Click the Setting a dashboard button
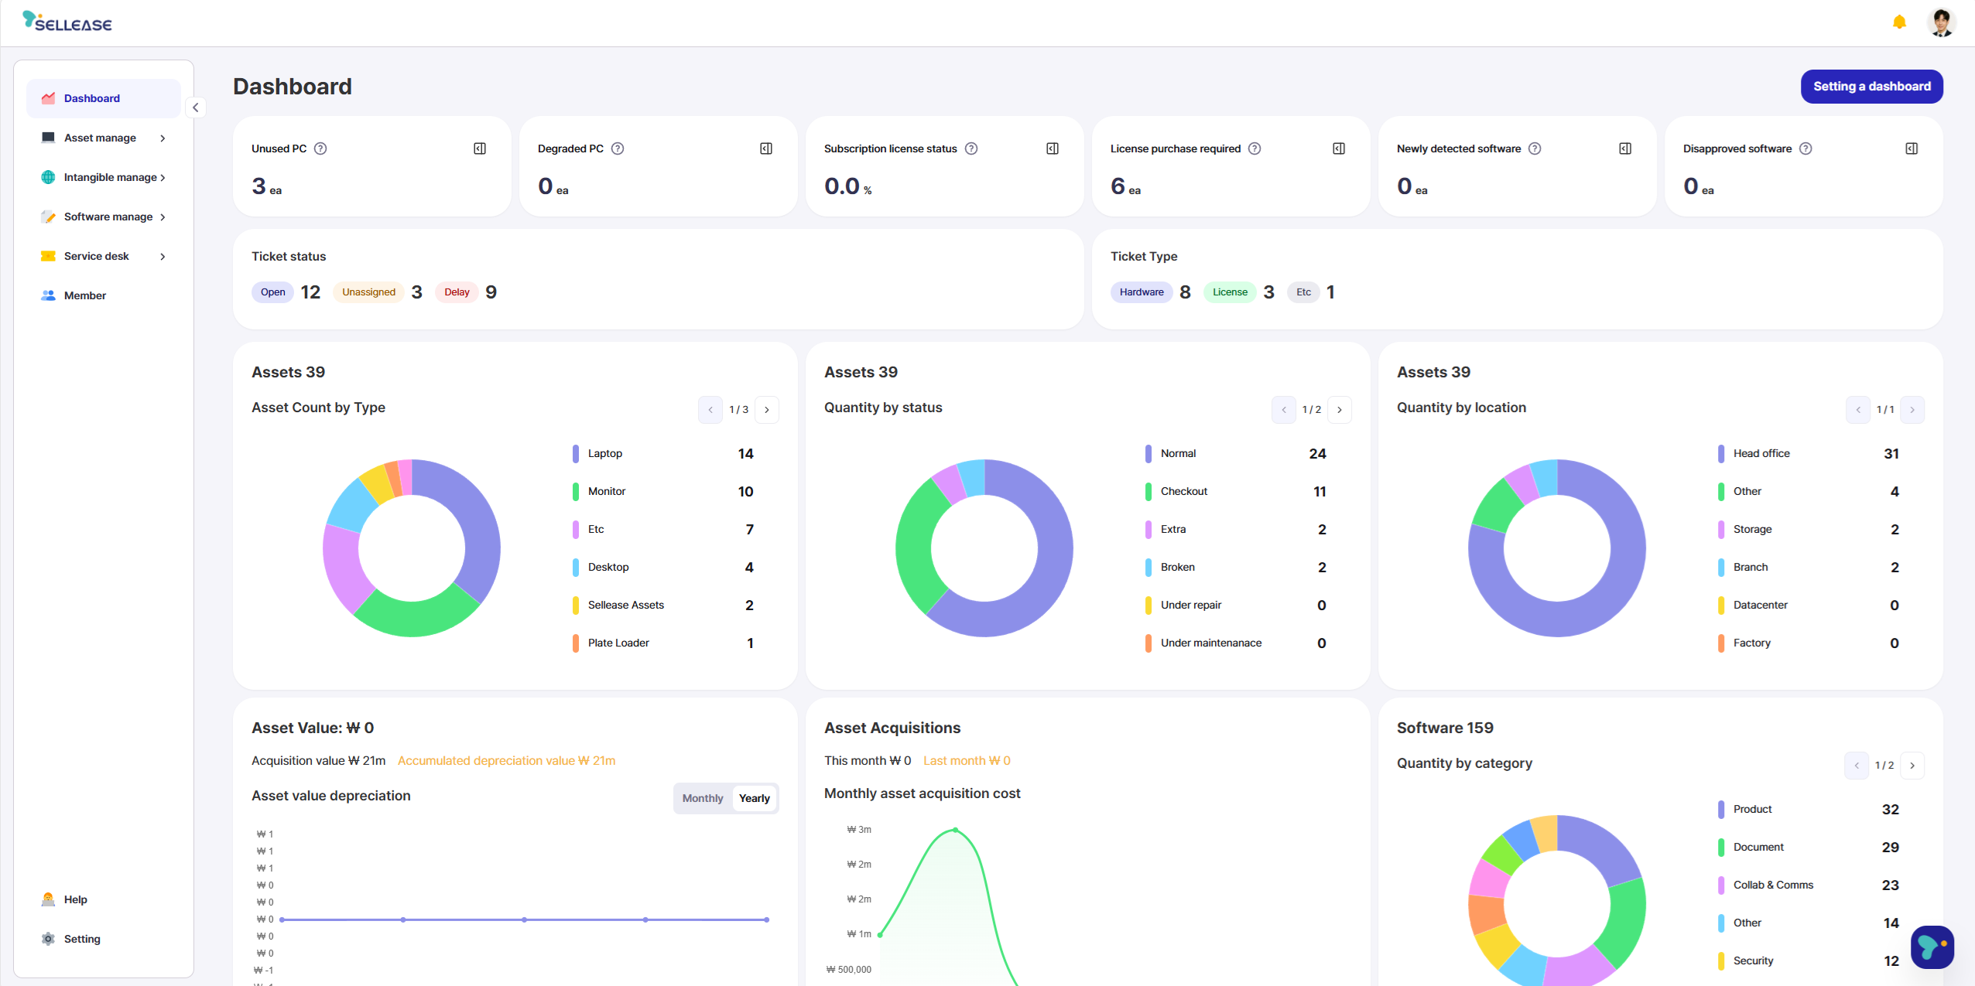1975x986 pixels. pos(1871,87)
